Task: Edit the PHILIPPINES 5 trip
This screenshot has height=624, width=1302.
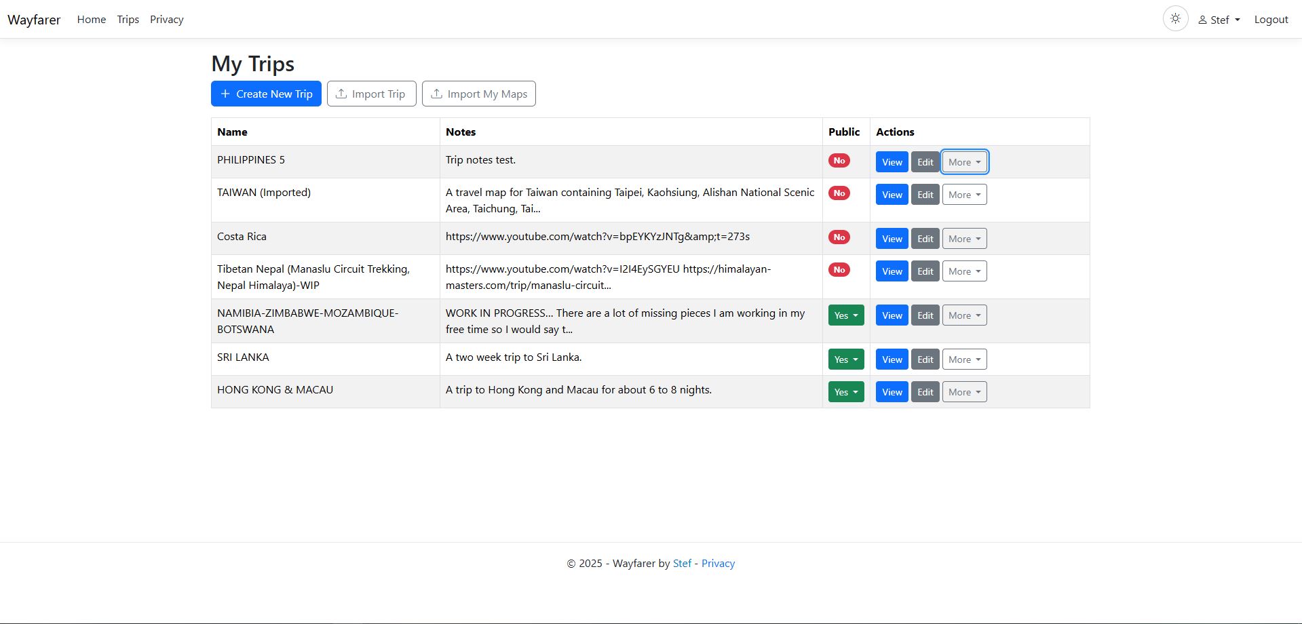Action: pyautogui.click(x=925, y=162)
